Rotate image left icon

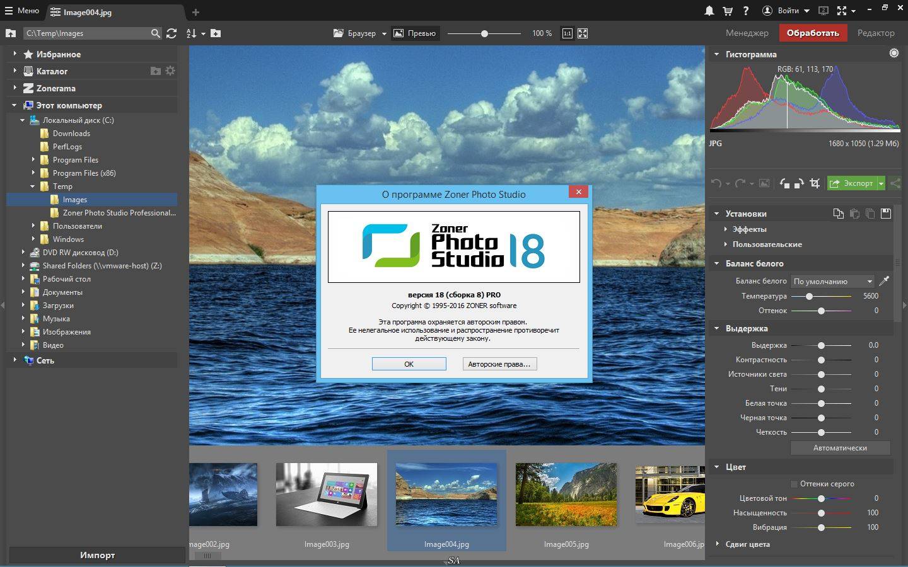784,183
